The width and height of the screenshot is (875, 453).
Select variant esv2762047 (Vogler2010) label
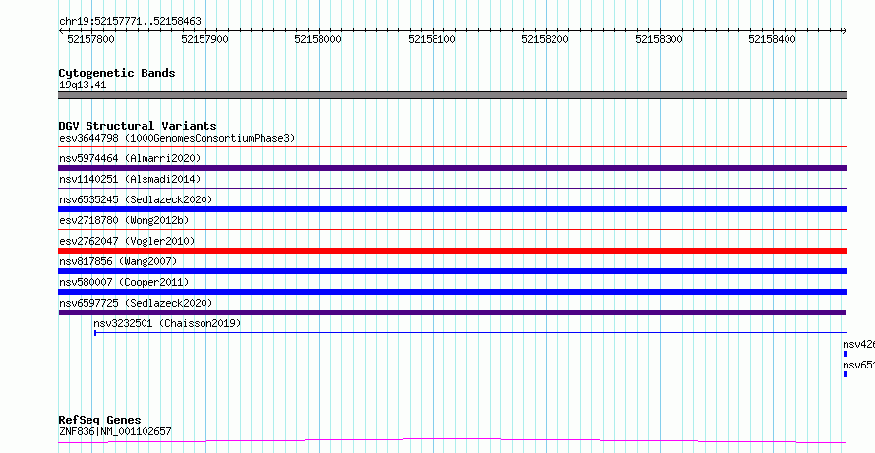pyautogui.click(x=127, y=241)
